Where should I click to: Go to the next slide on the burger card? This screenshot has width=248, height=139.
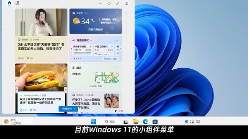[65, 90]
